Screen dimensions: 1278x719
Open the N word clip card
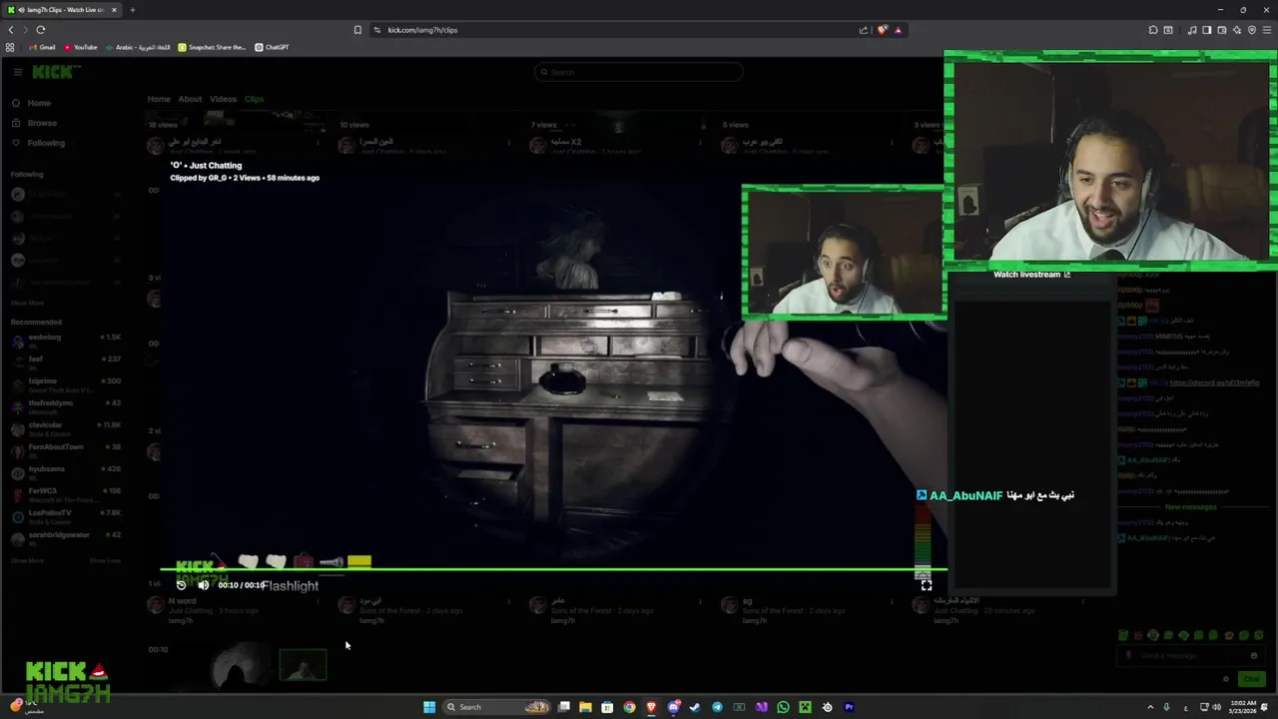(235, 609)
